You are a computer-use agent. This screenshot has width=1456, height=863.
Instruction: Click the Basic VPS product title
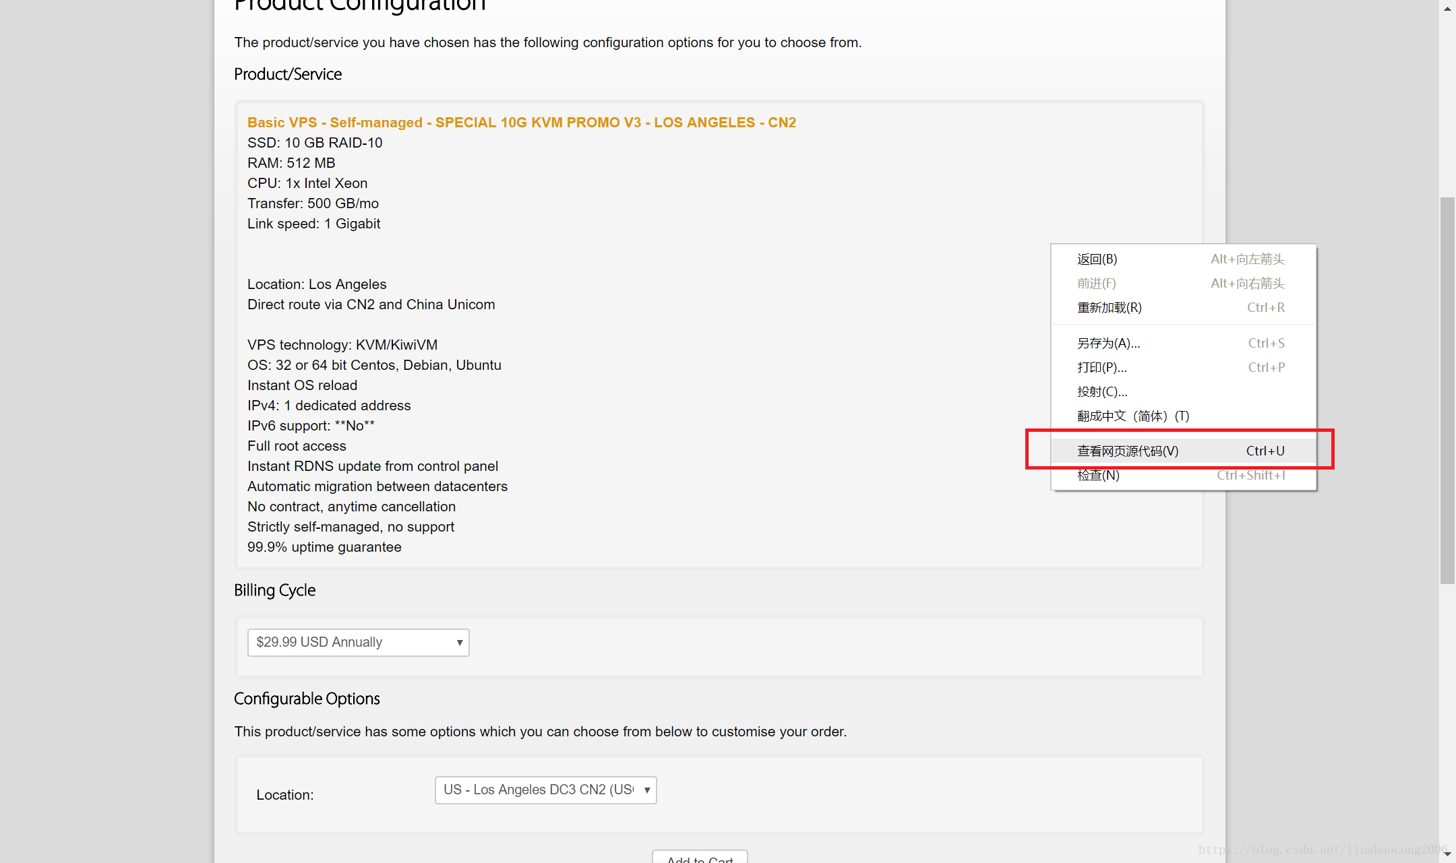pyautogui.click(x=521, y=123)
